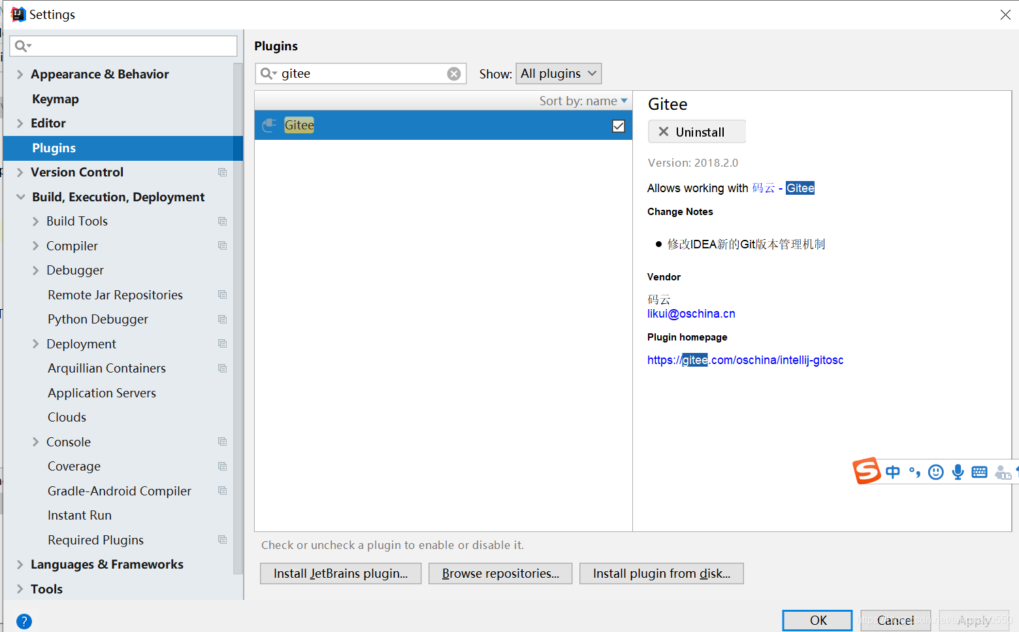This screenshot has height=632, width=1019.
Task: Open the Show All plugins dropdown
Action: (x=558, y=73)
